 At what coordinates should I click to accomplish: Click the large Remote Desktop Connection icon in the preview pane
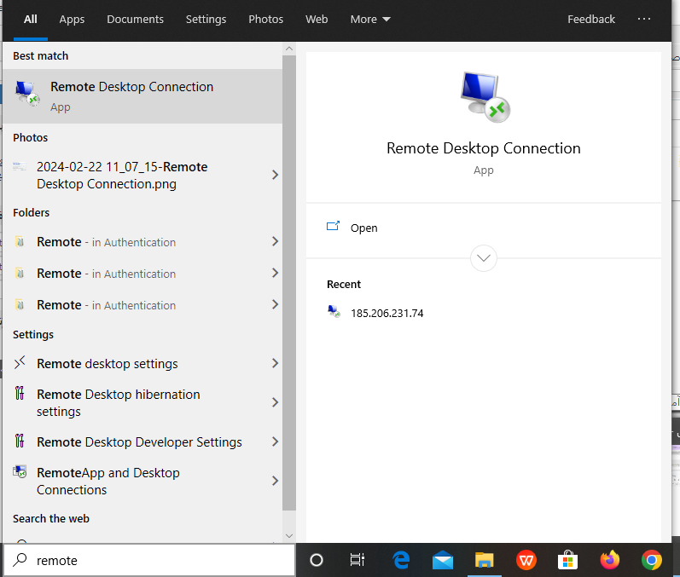(x=485, y=97)
